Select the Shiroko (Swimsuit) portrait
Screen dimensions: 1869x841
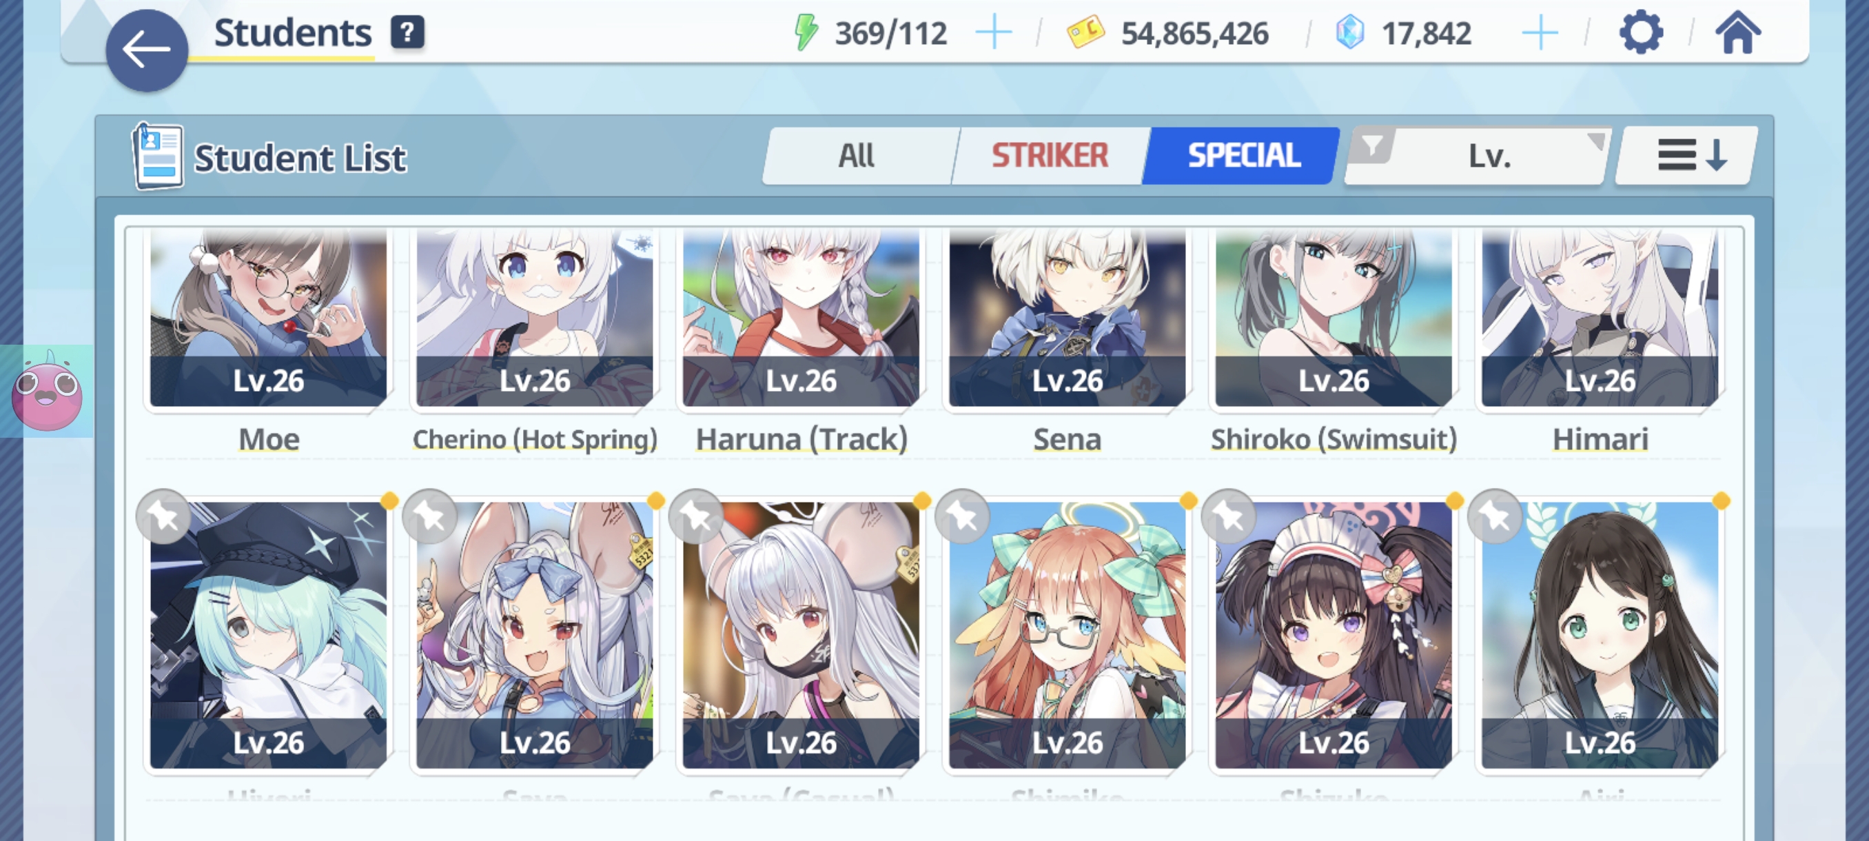[x=1334, y=319]
